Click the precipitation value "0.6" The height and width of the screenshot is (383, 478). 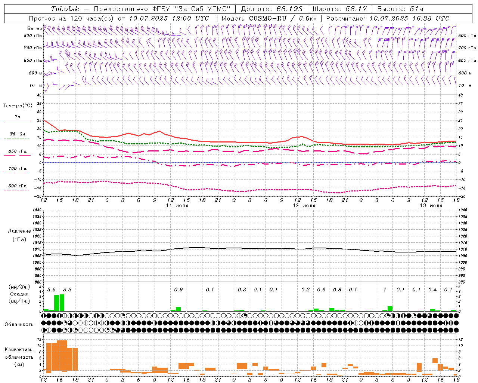[321, 290]
